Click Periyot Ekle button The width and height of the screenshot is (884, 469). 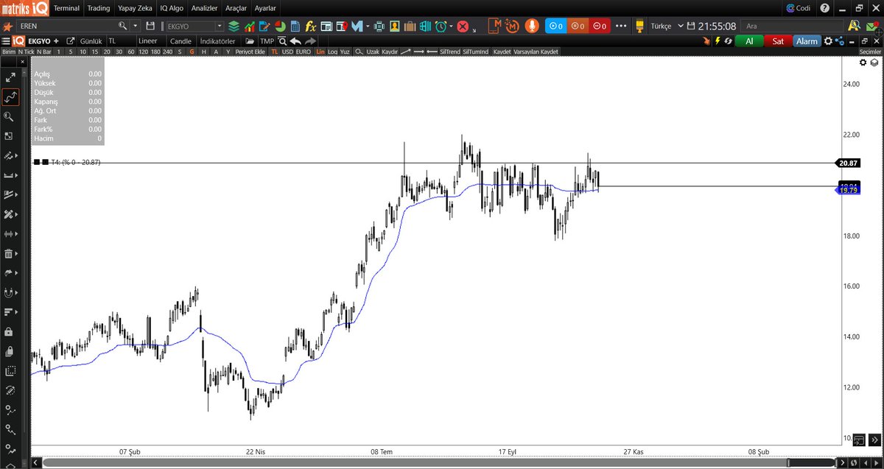(250, 52)
